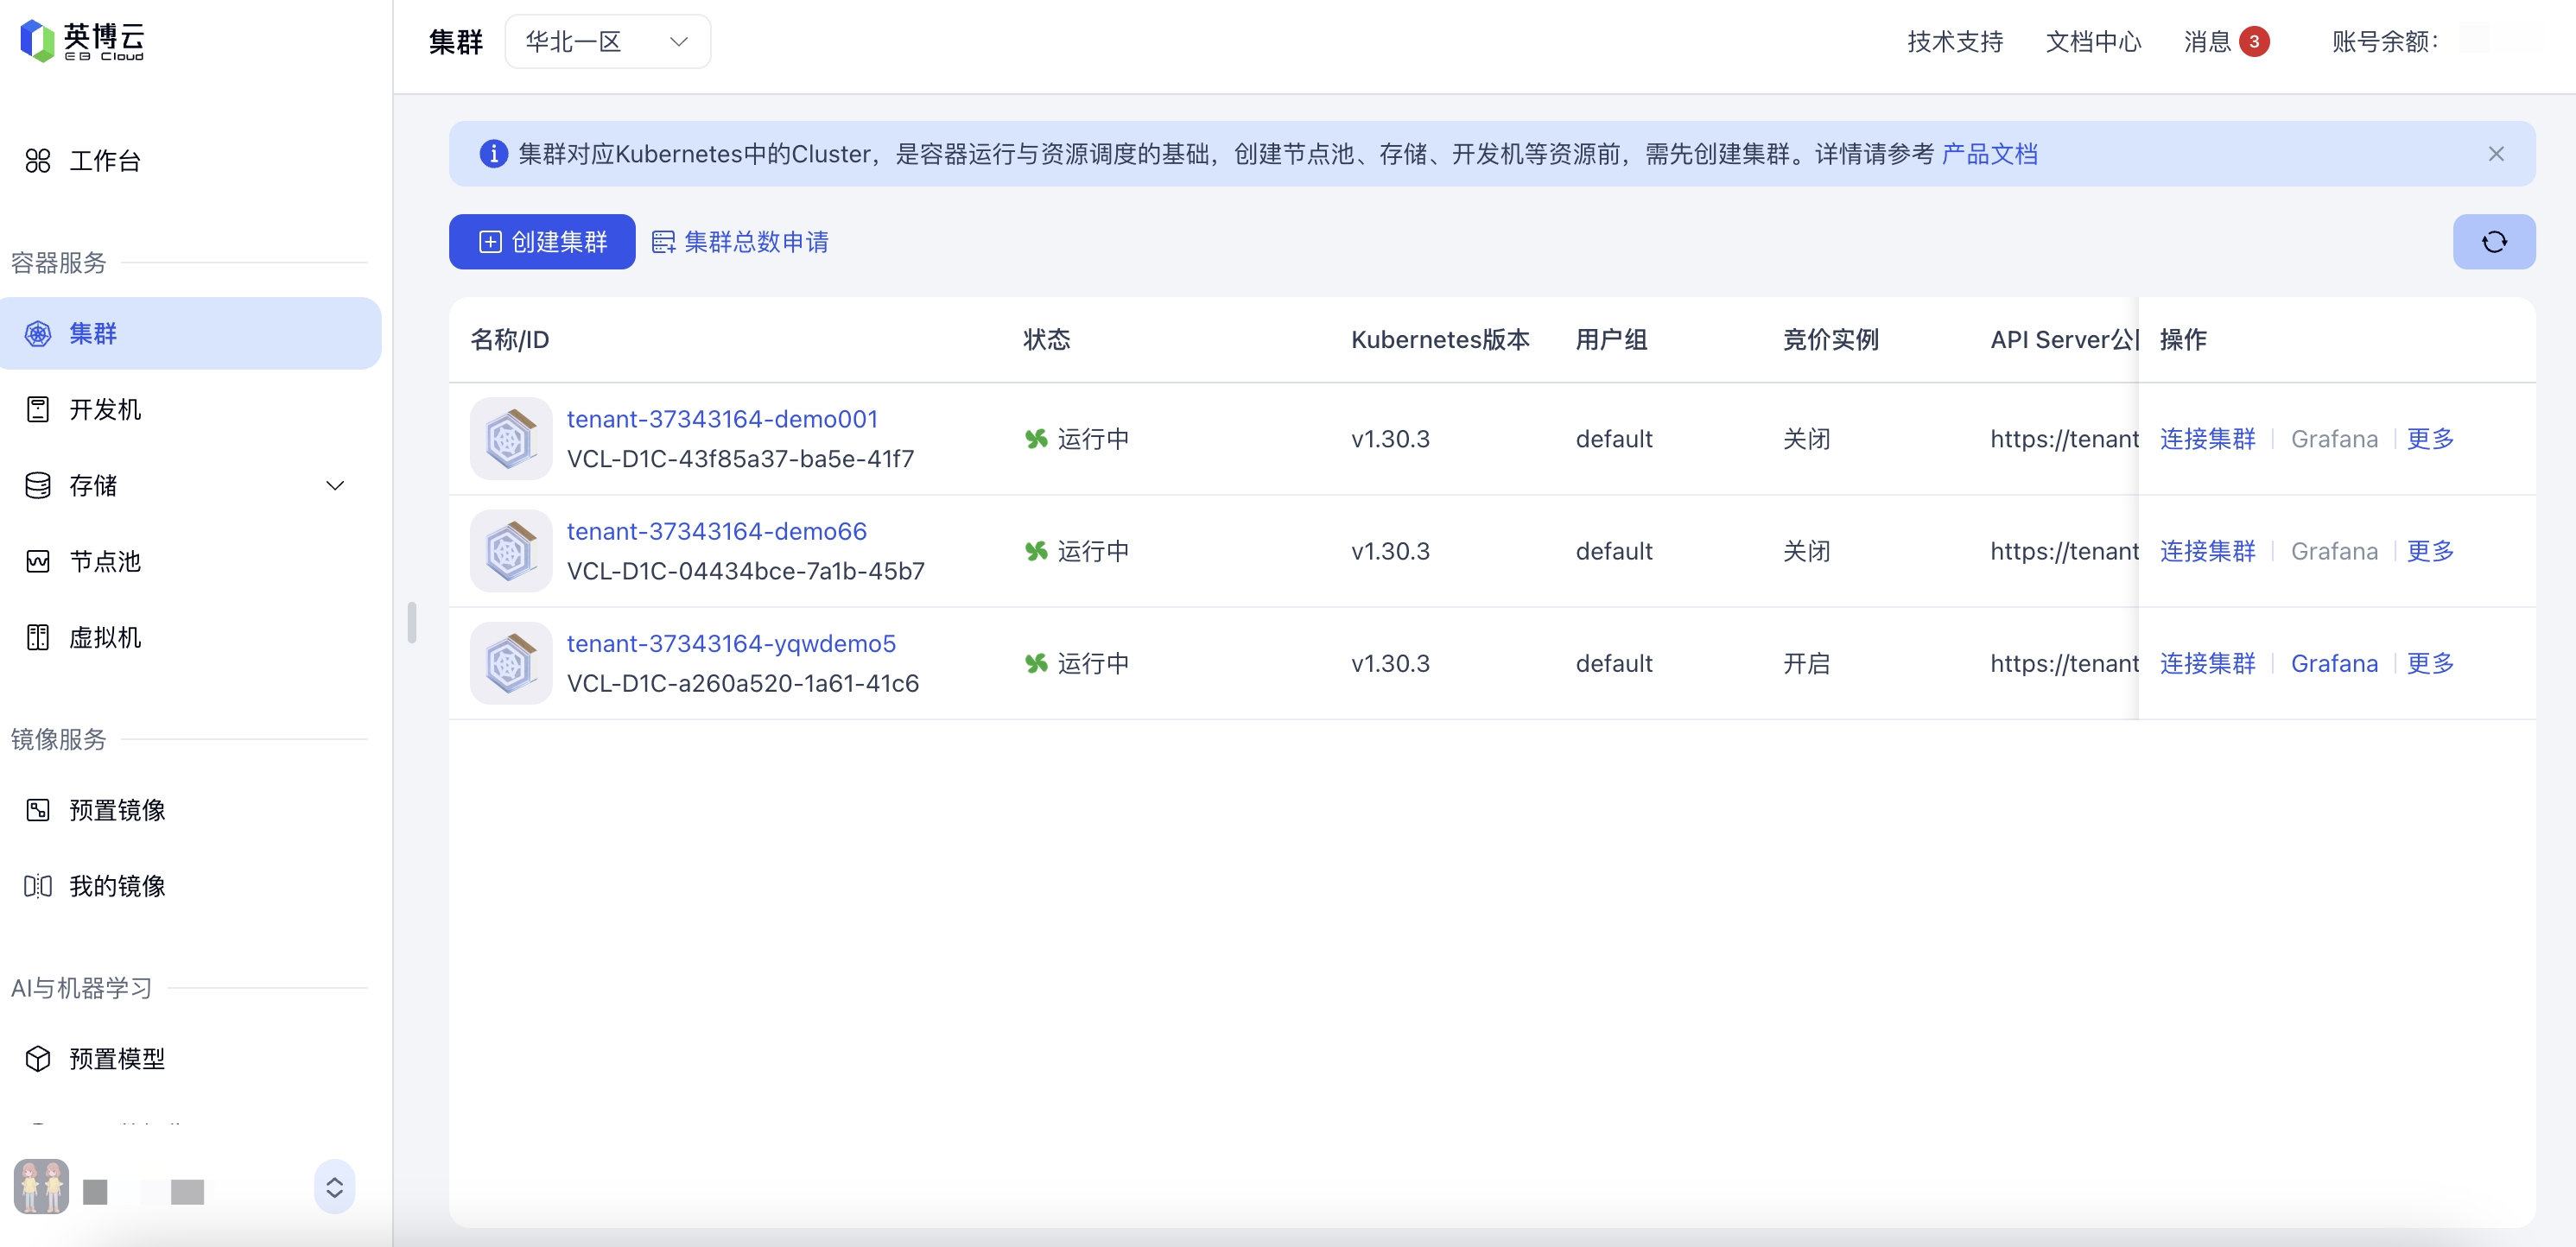Viewport: 2576px width, 1247px height.
Task: Go to 开发机 in the sidebar
Action: coord(105,409)
